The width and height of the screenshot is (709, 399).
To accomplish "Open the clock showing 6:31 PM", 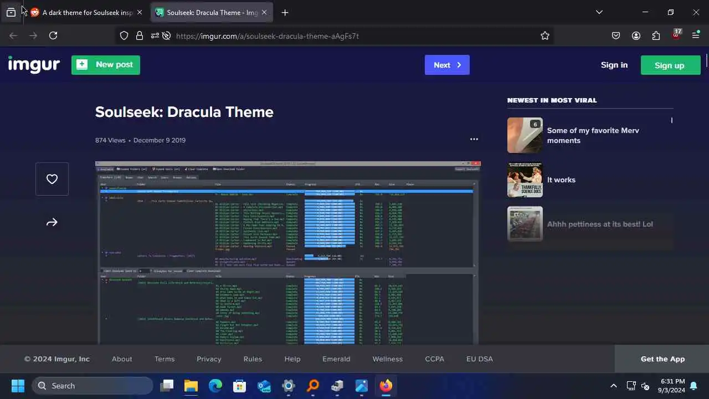I will coord(672,386).
